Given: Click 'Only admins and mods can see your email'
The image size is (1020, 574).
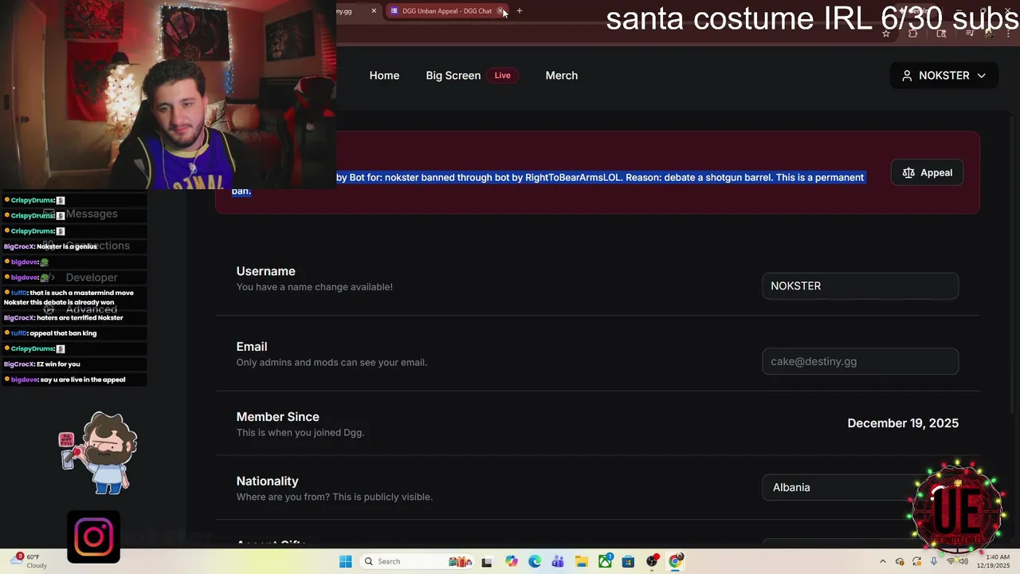Looking at the screenshot, I should (x=331, y=363).
